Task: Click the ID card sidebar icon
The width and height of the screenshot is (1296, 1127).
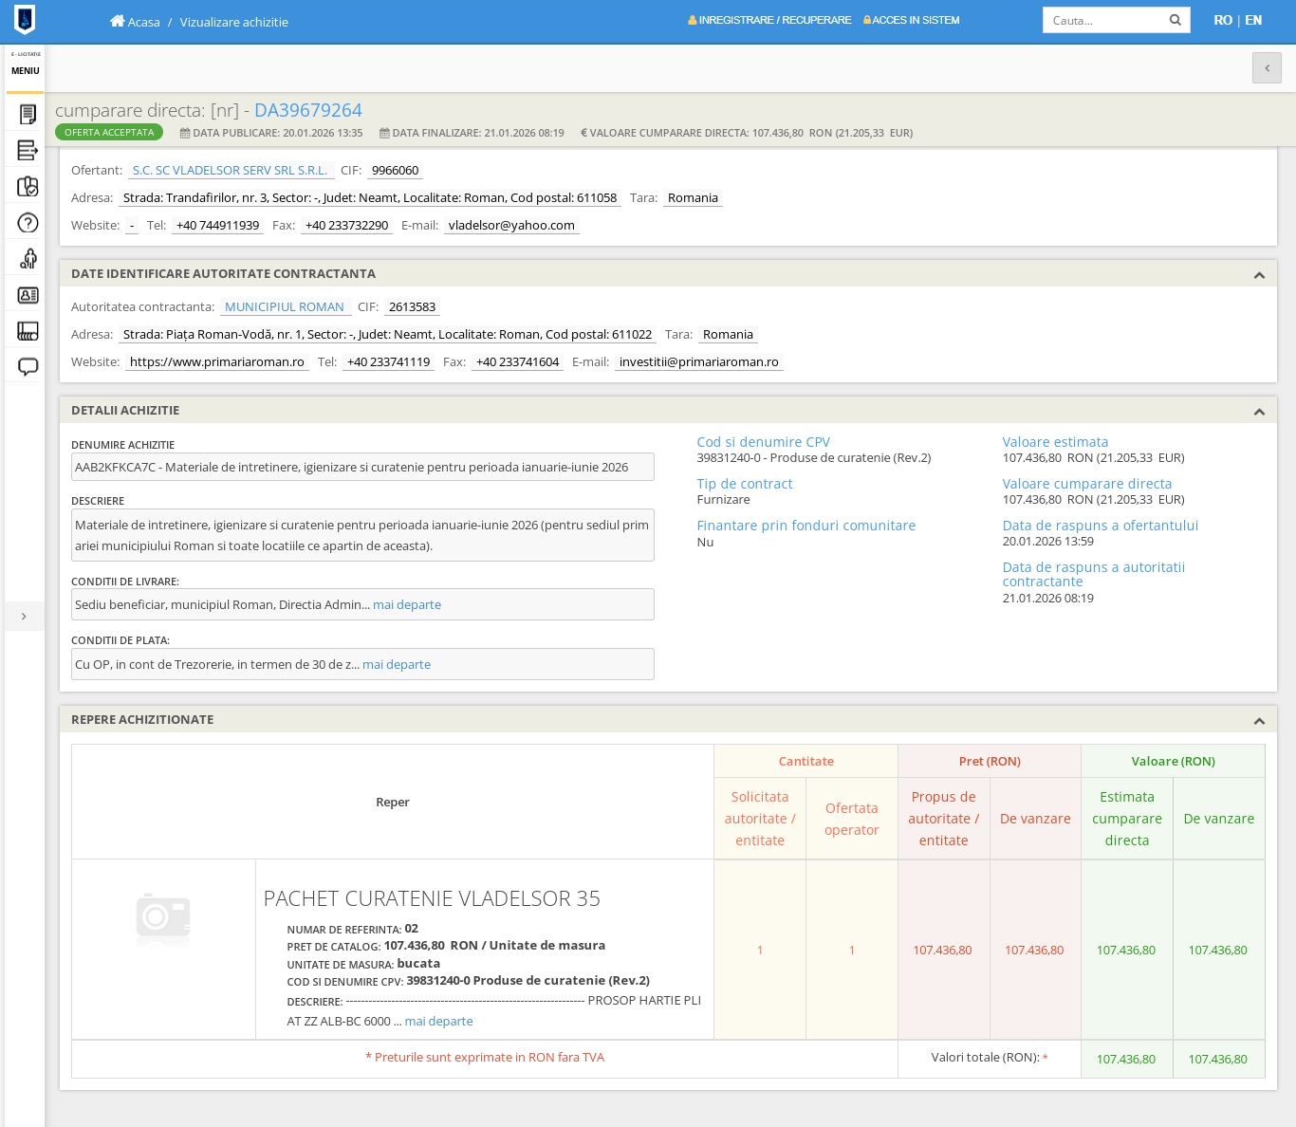Action: [28, 295]
